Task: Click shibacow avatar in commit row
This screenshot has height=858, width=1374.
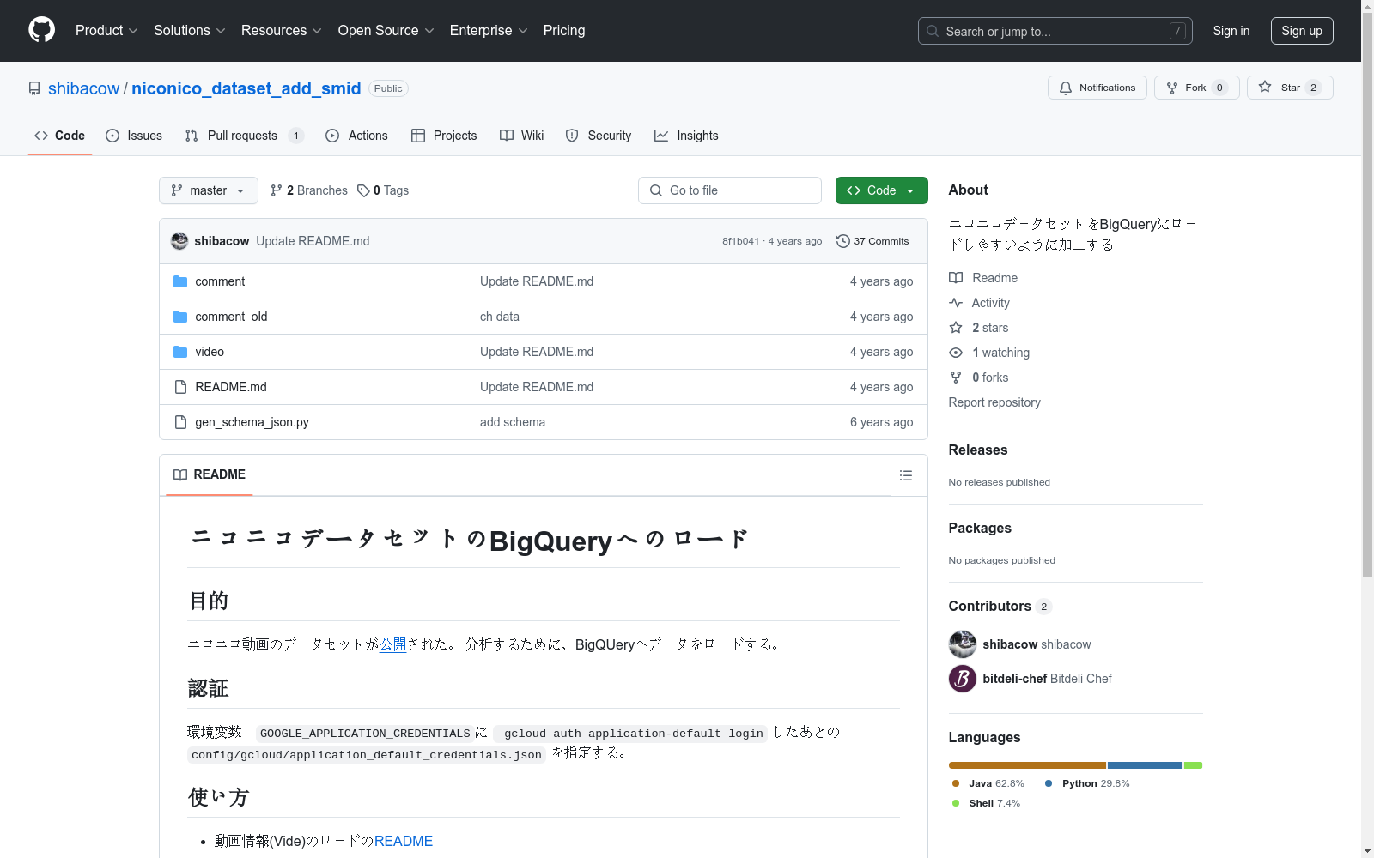Action: (179, 241)
